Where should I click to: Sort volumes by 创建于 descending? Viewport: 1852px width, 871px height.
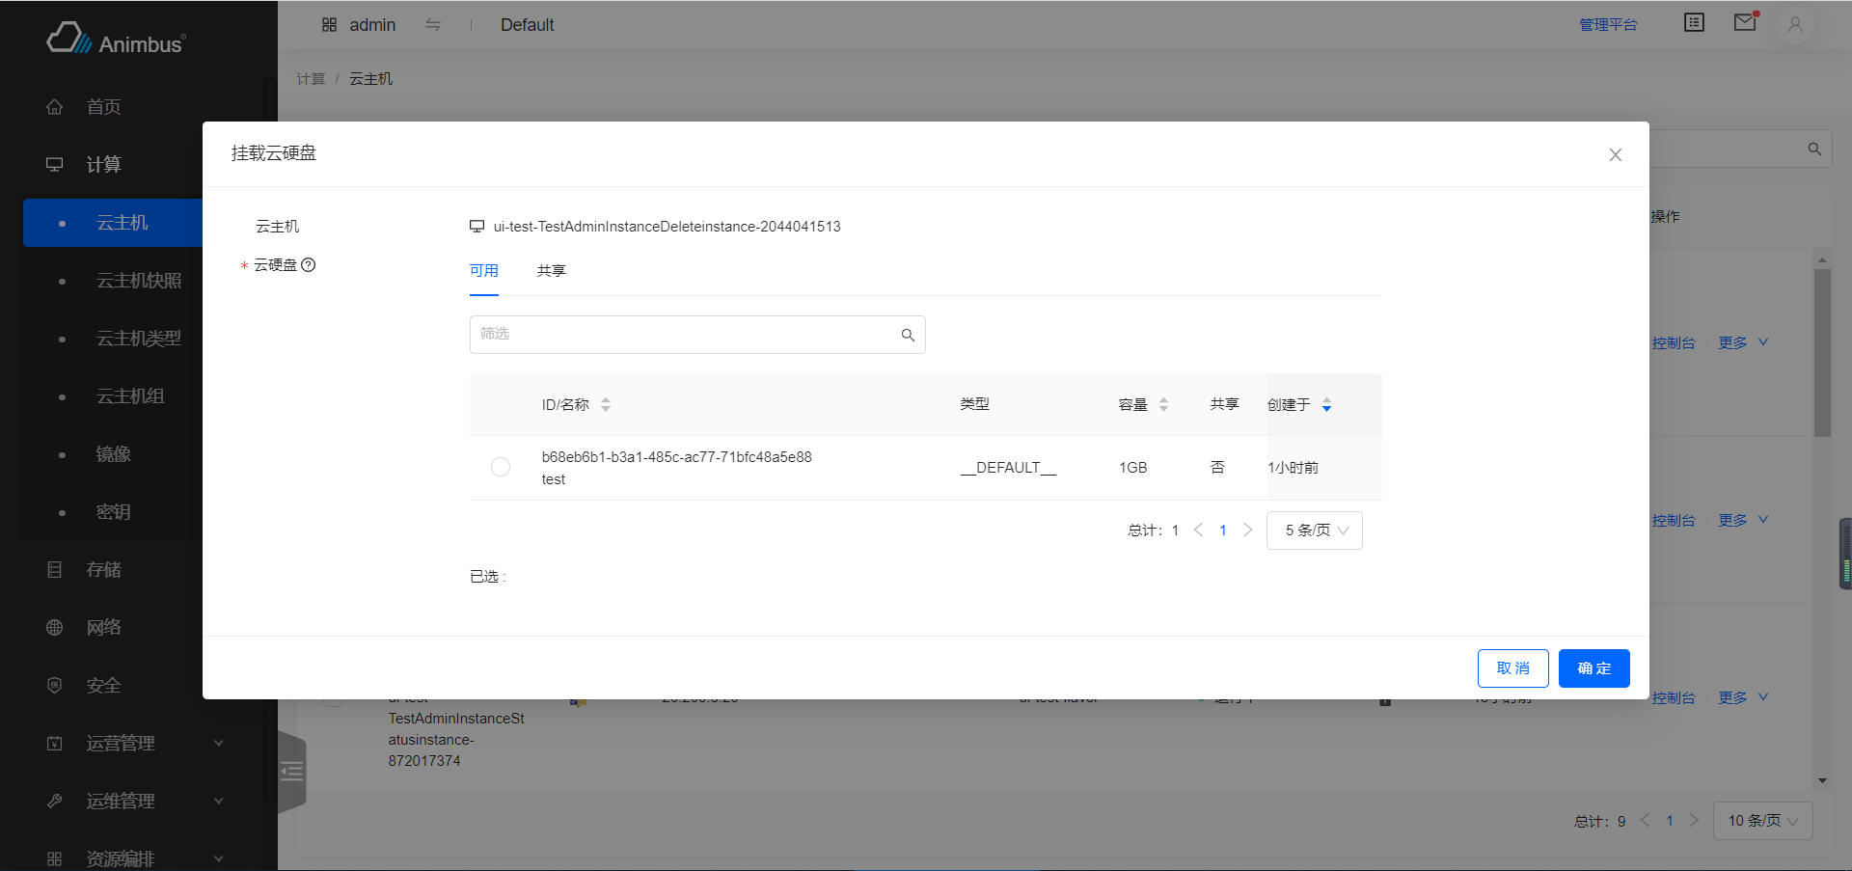(1327, 409)
